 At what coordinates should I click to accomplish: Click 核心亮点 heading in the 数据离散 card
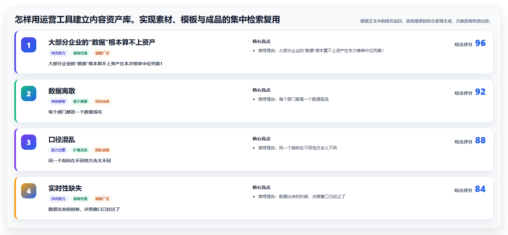(261, 90)
